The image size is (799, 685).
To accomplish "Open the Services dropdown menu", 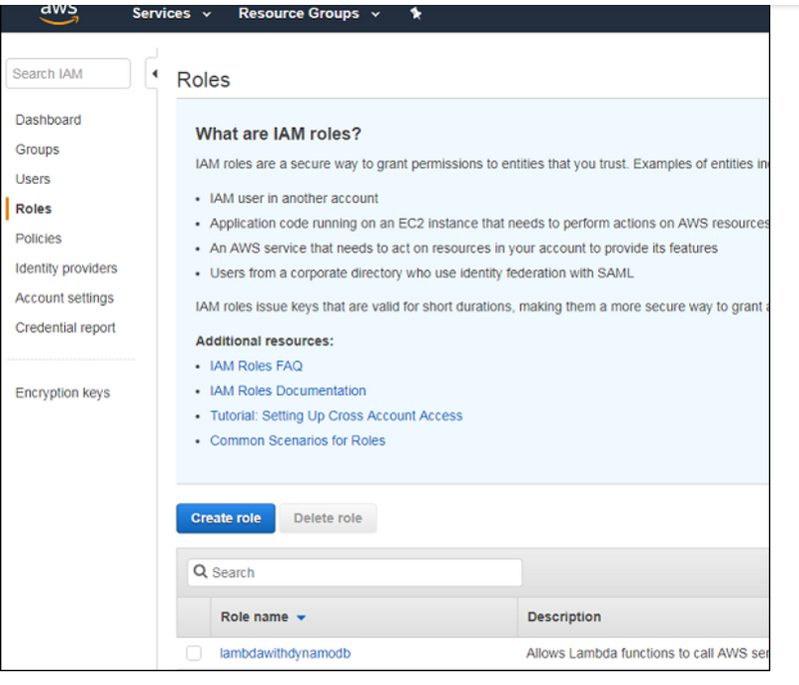I will [x=171, y=14].
